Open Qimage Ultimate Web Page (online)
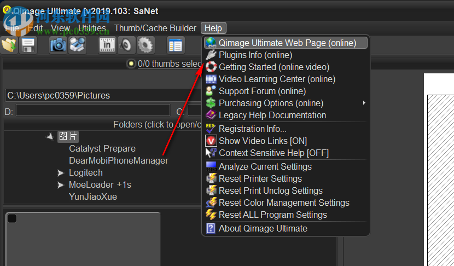Viewport: 454px width, 266px height. 287,43
